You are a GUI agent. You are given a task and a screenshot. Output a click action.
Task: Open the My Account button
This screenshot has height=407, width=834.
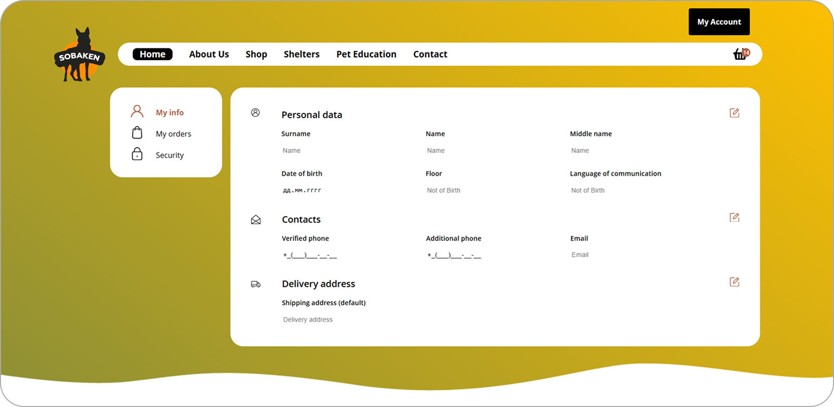(719, 22)
